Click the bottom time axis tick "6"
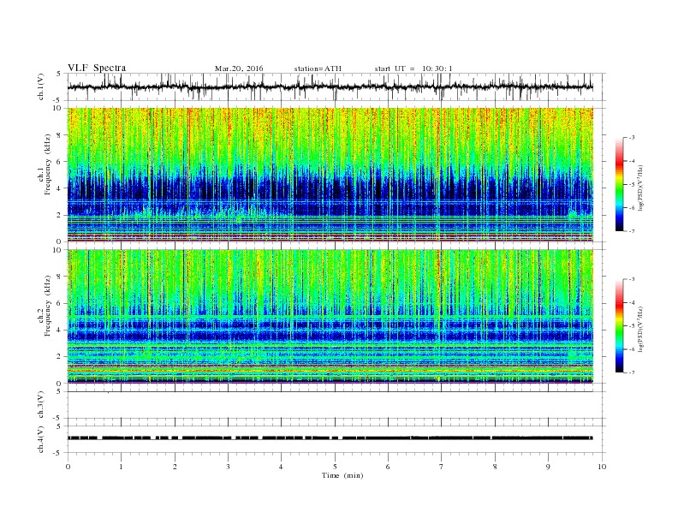 389,467
